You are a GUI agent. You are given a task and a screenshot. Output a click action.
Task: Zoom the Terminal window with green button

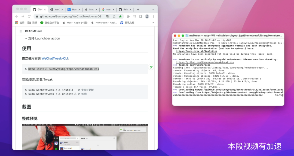click(x=183, y=36)
